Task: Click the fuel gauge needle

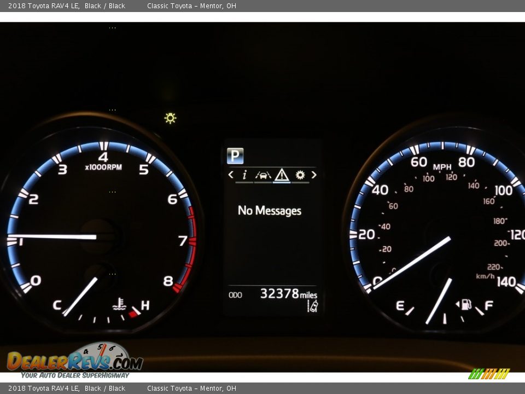Action: 439,301
